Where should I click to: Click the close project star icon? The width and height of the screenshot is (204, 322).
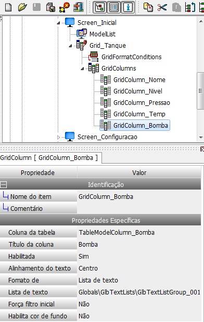[65, 7]
